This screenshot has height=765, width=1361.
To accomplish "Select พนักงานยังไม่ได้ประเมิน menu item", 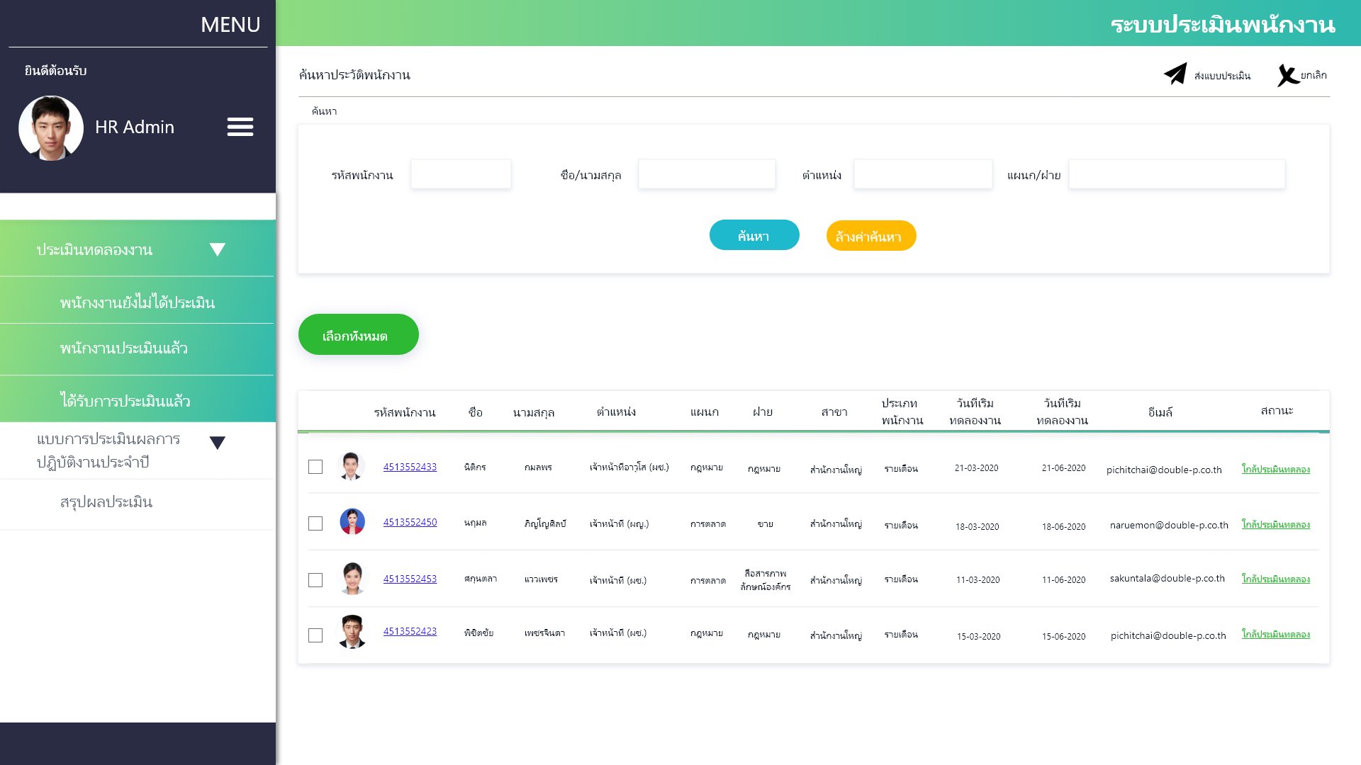I will point(138,301).
